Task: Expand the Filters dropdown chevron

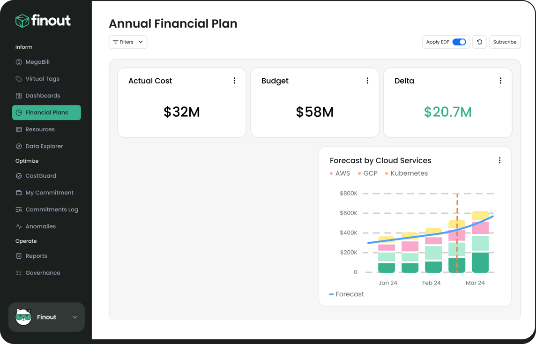Action: 141,42
